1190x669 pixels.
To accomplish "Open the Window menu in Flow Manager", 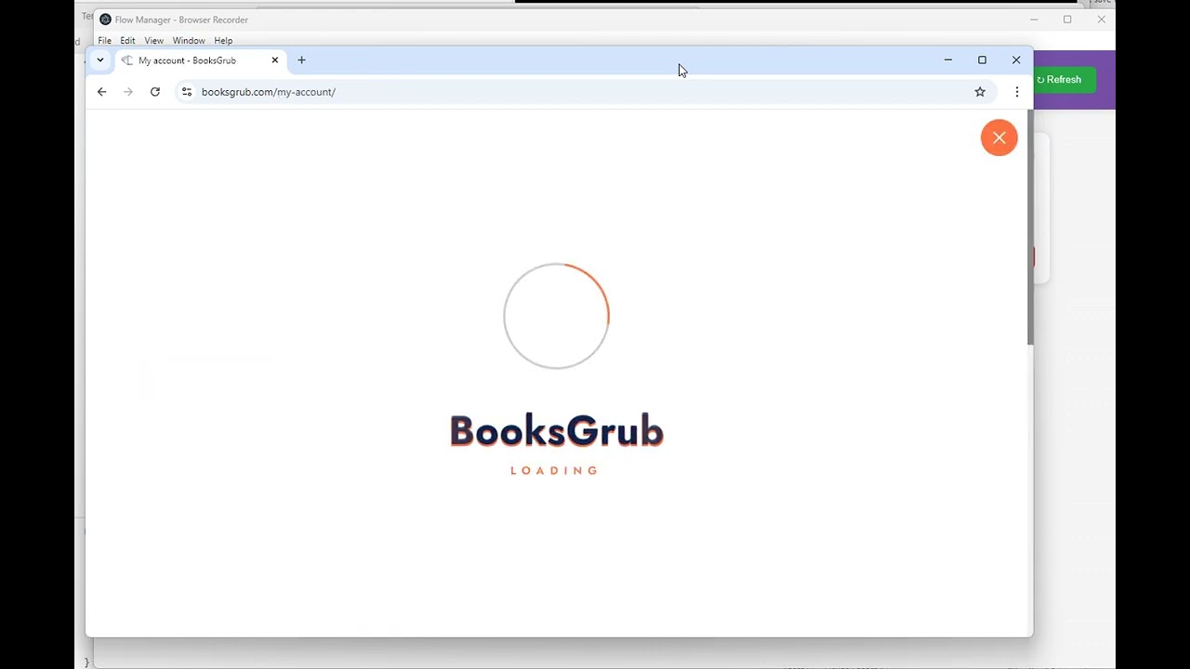I will 189,41.
